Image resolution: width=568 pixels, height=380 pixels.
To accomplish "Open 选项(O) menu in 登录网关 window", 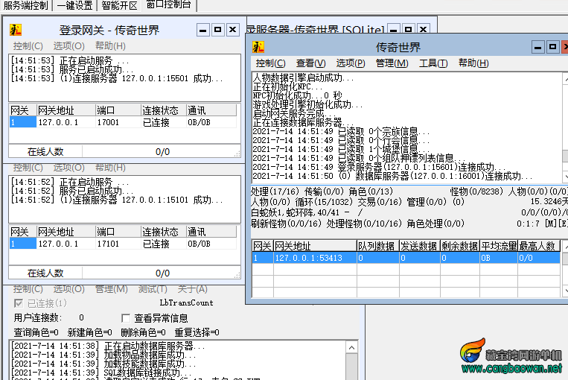I will click(68, 46).
